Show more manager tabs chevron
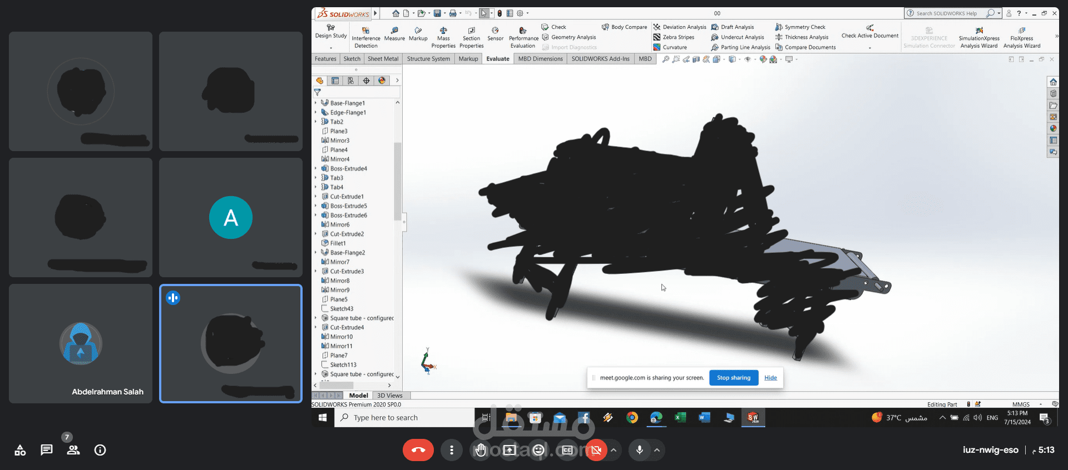Viewport: 1068px width, 470px height. 397,81
